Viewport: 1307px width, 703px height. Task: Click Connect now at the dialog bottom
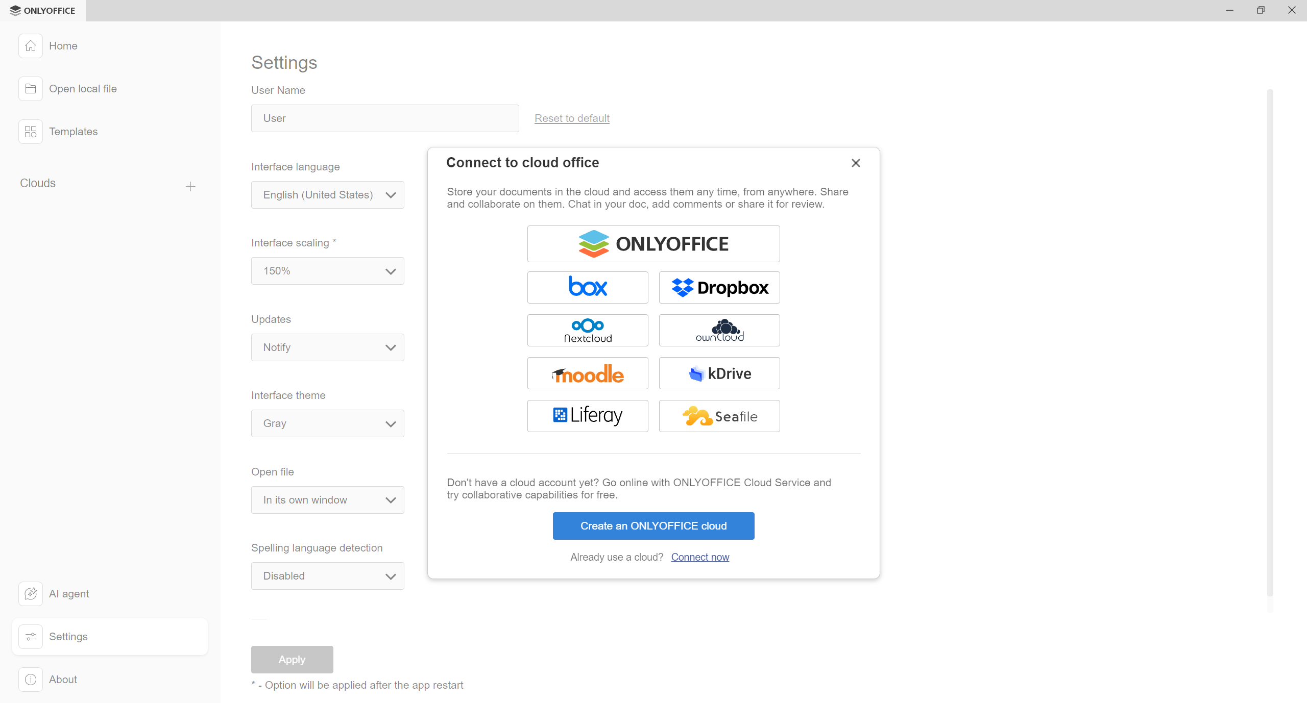[x=700, y=557]
